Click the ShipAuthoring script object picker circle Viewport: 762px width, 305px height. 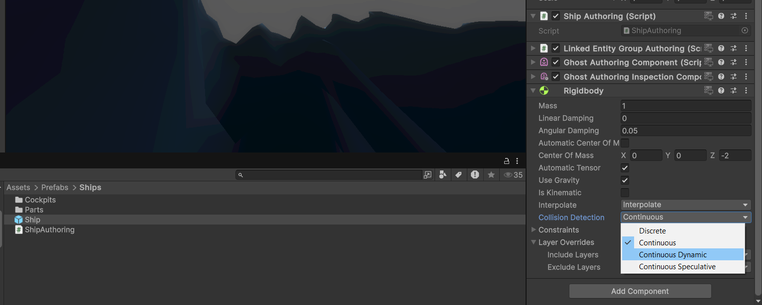pos(745,30)
